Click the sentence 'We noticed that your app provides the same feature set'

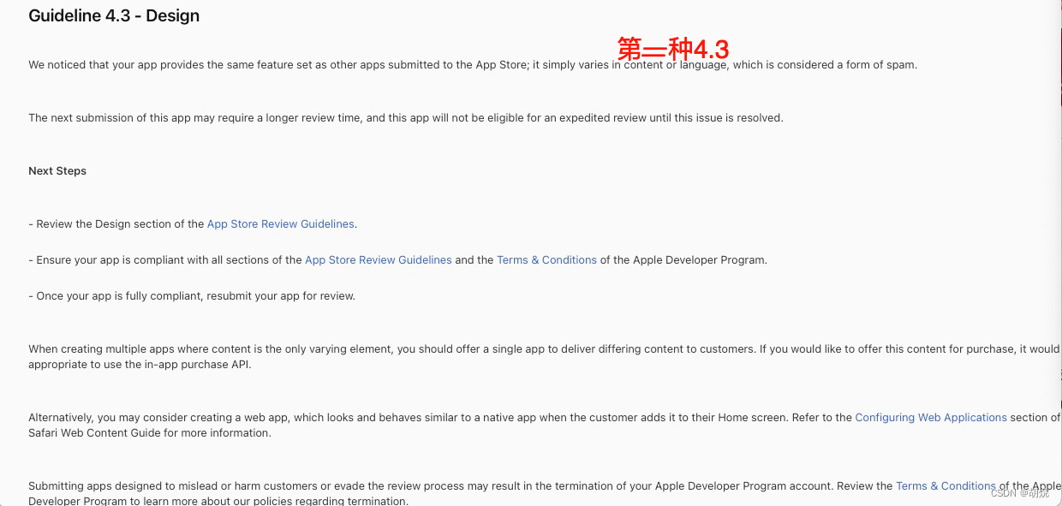click(473, 65)
